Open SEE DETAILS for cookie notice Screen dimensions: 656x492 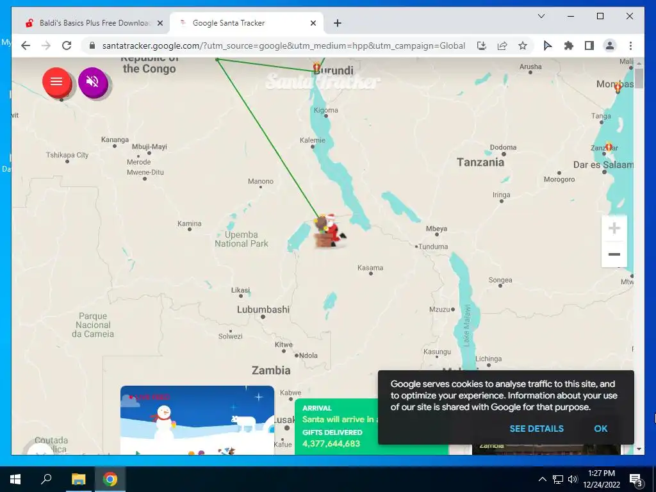click(x=536, y=429)
